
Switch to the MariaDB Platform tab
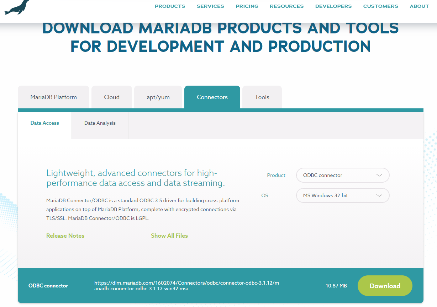[x=54, y=97]
